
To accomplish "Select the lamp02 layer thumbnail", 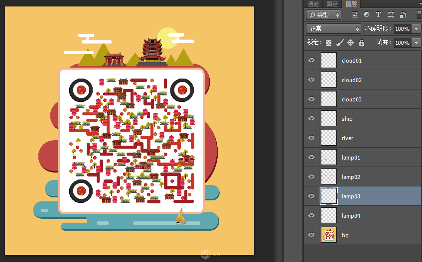I will click(329, 176).
